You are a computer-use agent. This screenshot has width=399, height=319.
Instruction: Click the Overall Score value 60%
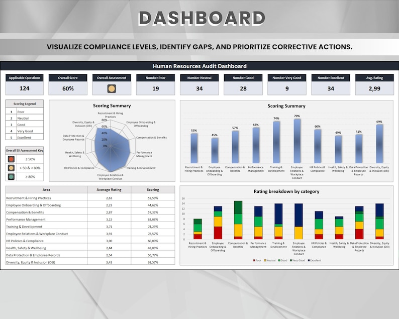pos(68,88)
